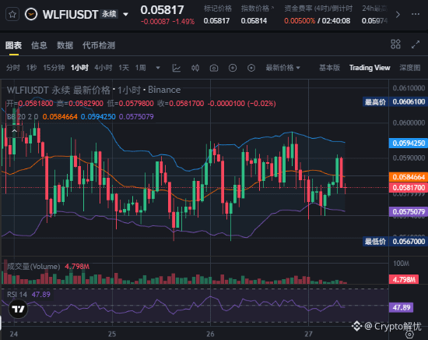This screenshot has height=340, width=428.
Task: Select the 1天 time interval
Action: pyautogui.click(x=124, y=68)
